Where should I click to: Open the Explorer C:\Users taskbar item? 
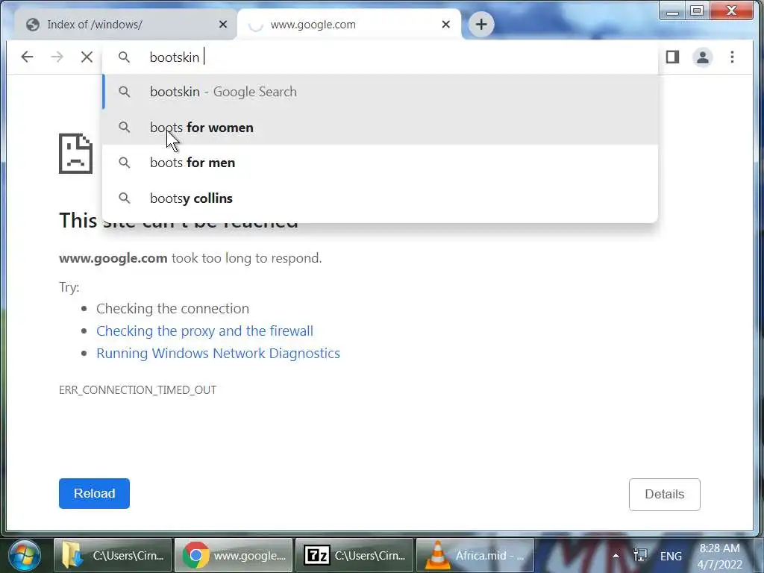[113, 555]
